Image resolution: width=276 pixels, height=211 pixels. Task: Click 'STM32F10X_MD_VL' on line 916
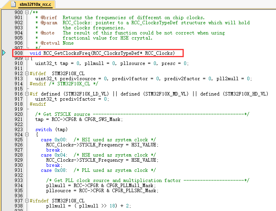pyautogui.click(x=166, y=94)
